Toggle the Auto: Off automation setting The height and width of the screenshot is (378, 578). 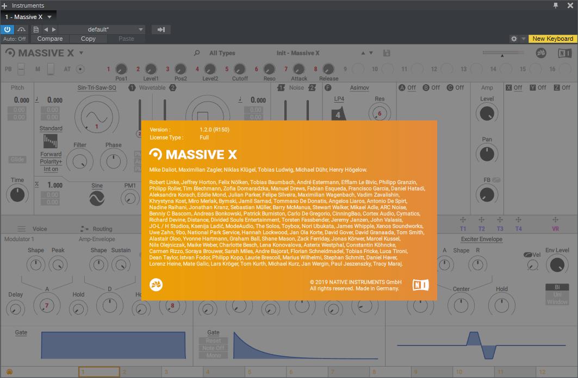tap(15, 39)
